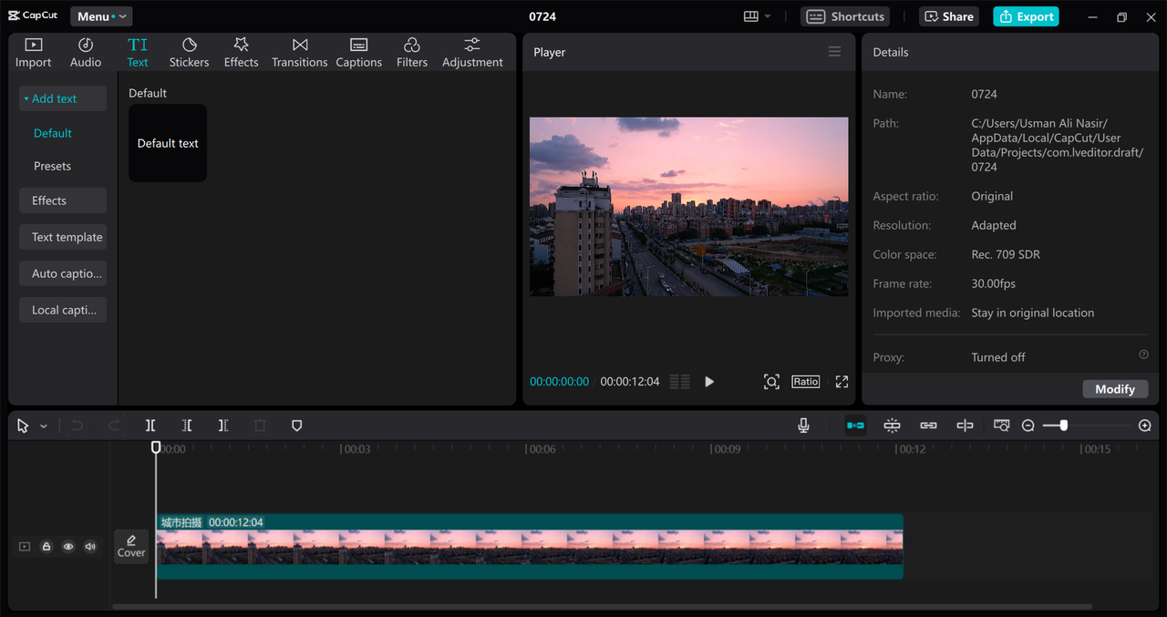Open the Local captions option

pos(63,310)
